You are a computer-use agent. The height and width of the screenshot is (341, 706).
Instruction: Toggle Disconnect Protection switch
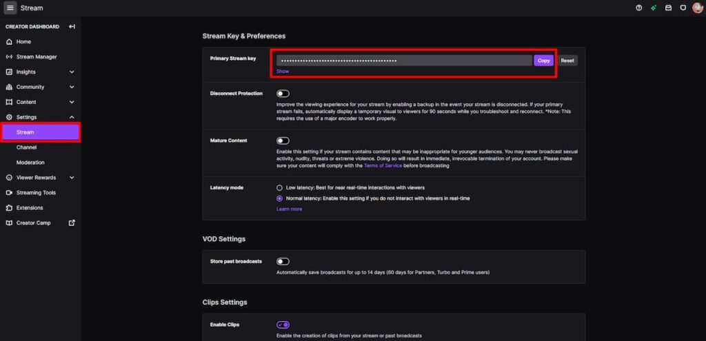click(x=283, y=94)
